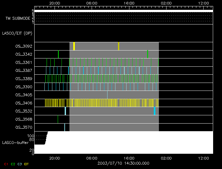Click the 16:00 label on the top time axis
The image size is (222, 169).
tap(129, 3)
